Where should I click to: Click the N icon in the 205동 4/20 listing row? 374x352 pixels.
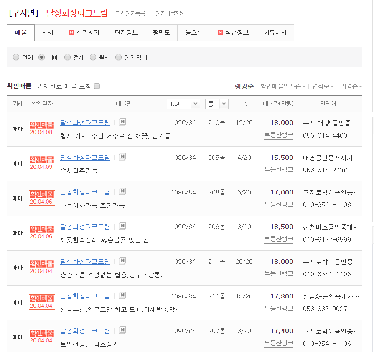[x=122, y=156]
